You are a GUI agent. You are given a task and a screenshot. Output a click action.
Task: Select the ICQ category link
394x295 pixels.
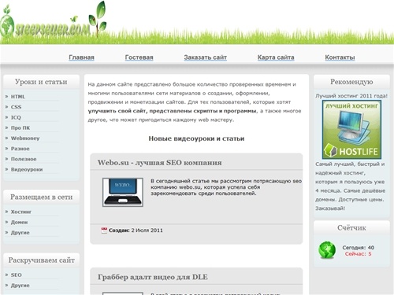(x=16, y=117)
